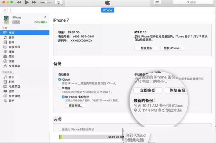216x143 pixels.
Task: Open the AirPlay output button
Action: [x=58, y=2]
